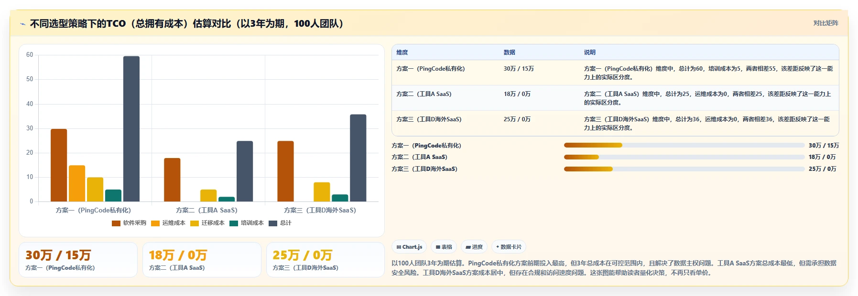Click the table cell 方案三(工具D海外SaaS)
This screenshot has height=296, width=858.
click(429, 119)
